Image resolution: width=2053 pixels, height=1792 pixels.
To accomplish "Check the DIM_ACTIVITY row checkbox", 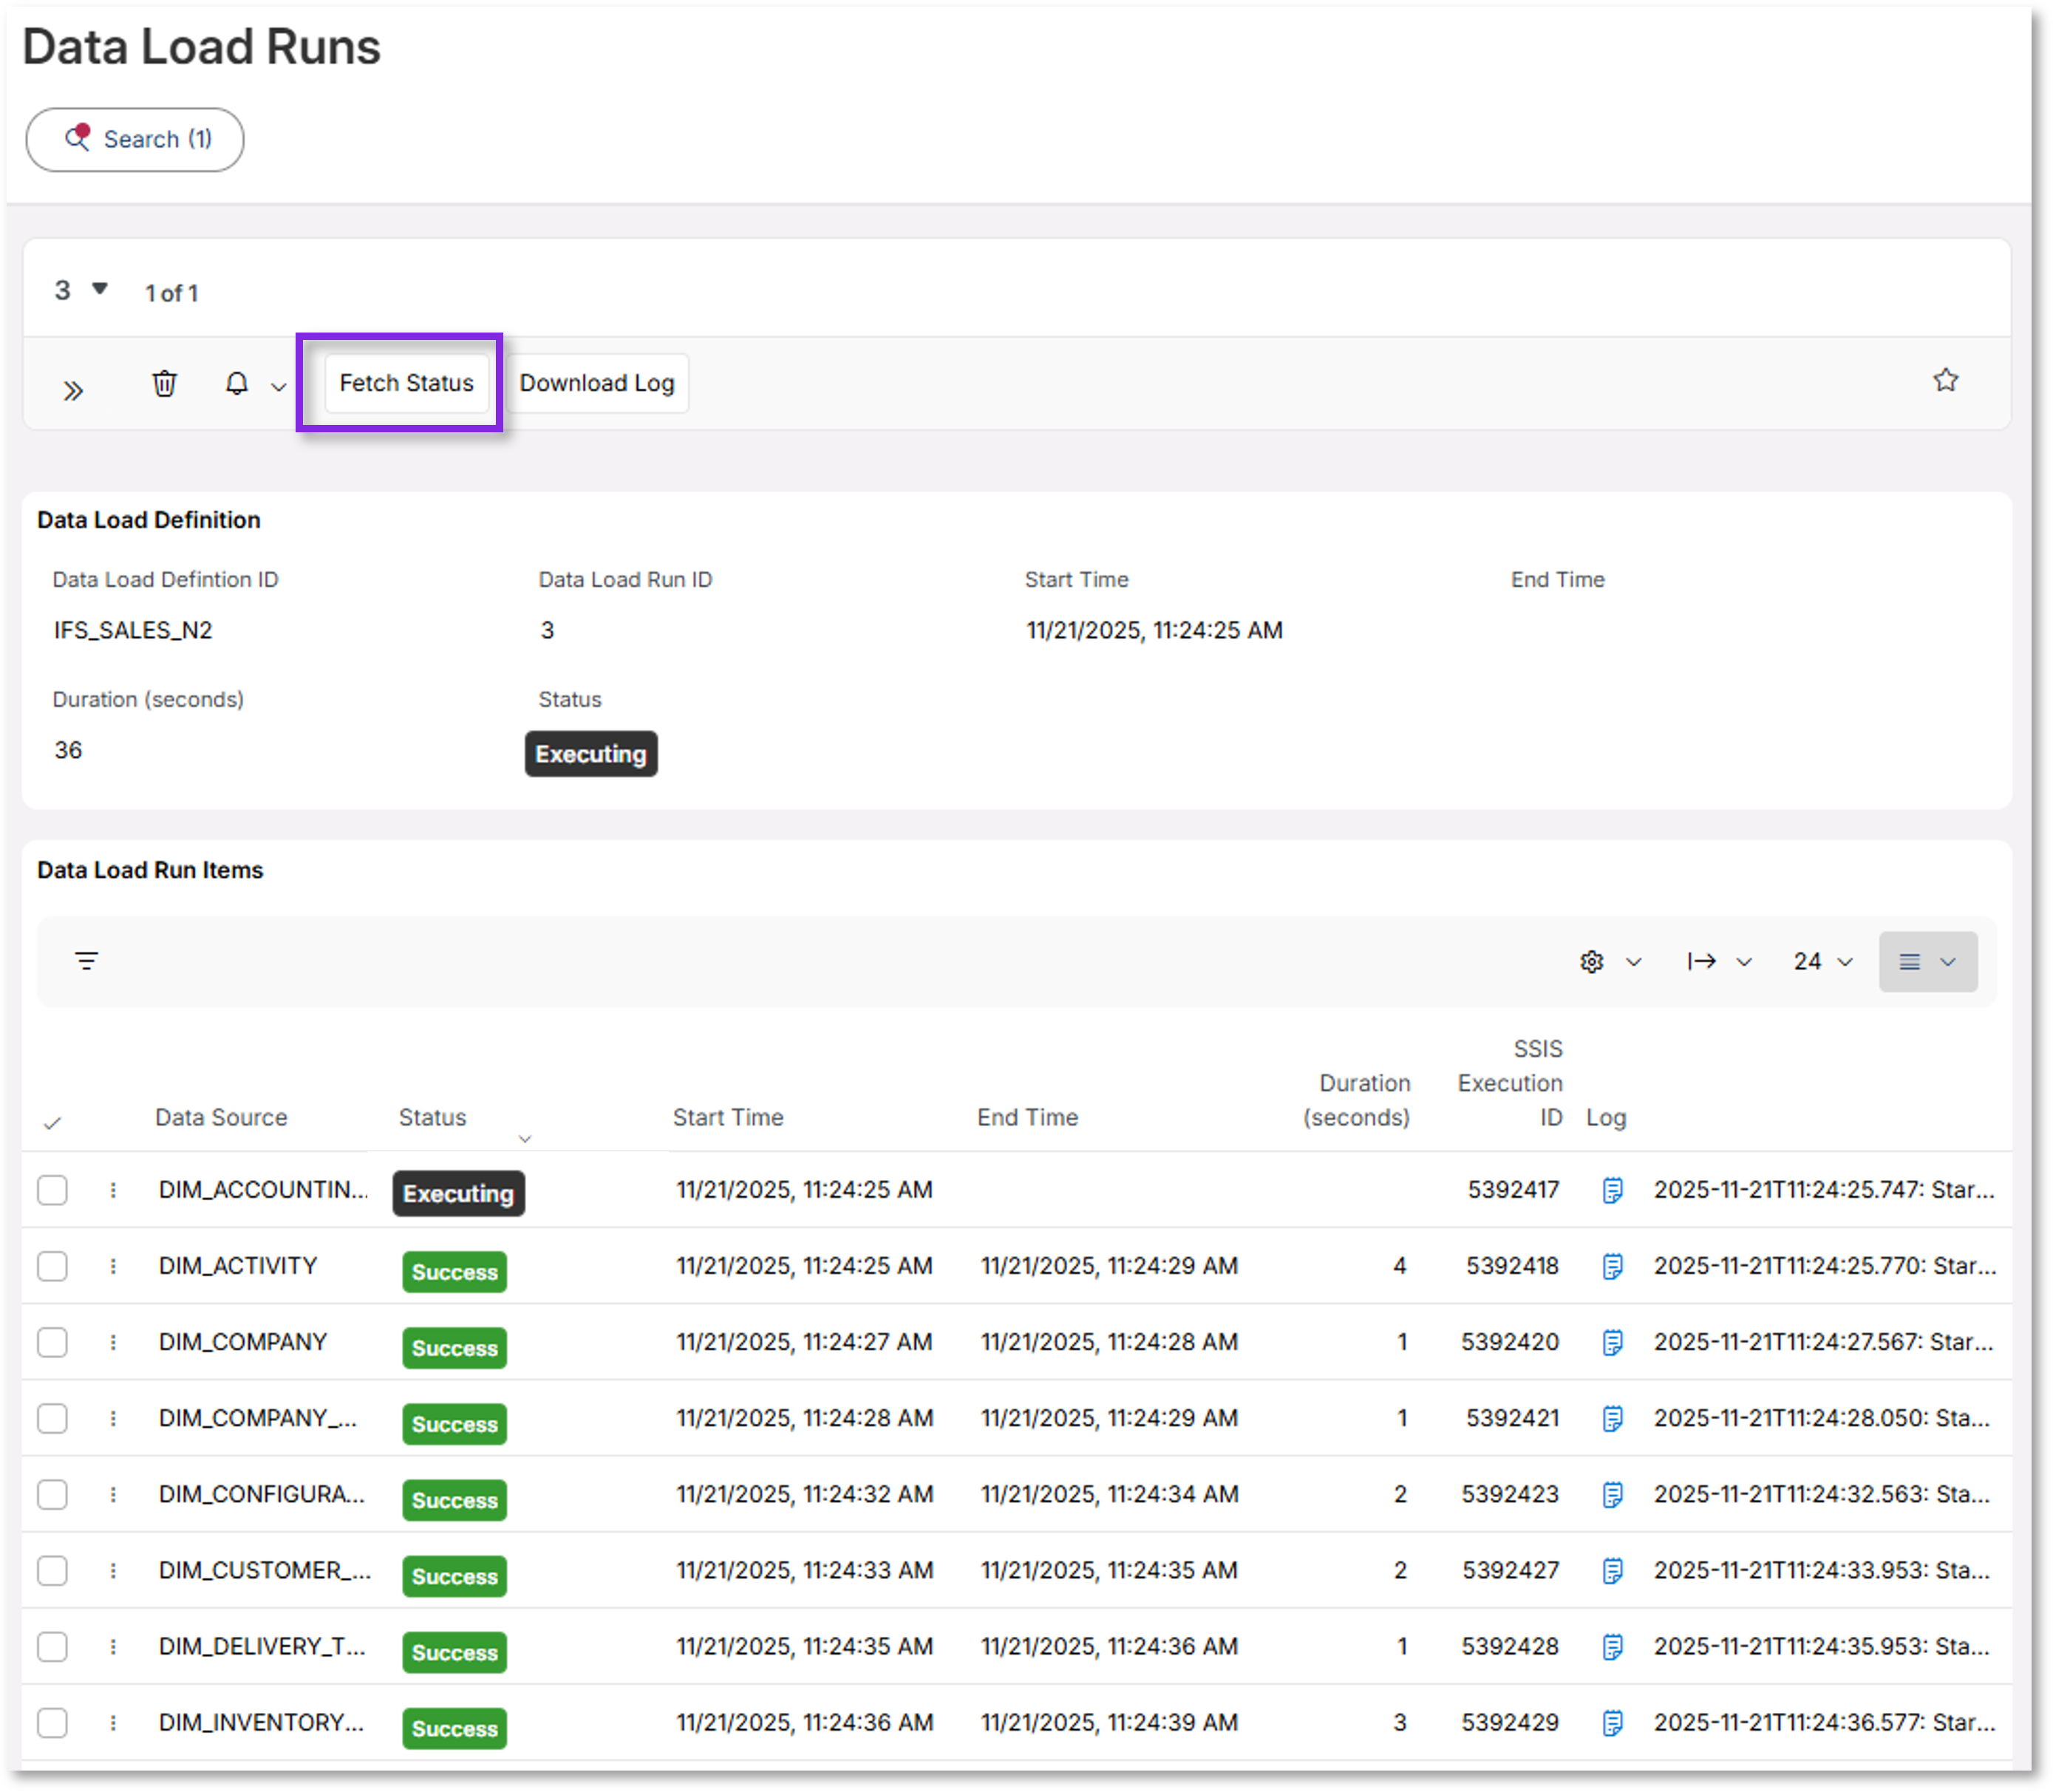I will (52, 1266).
